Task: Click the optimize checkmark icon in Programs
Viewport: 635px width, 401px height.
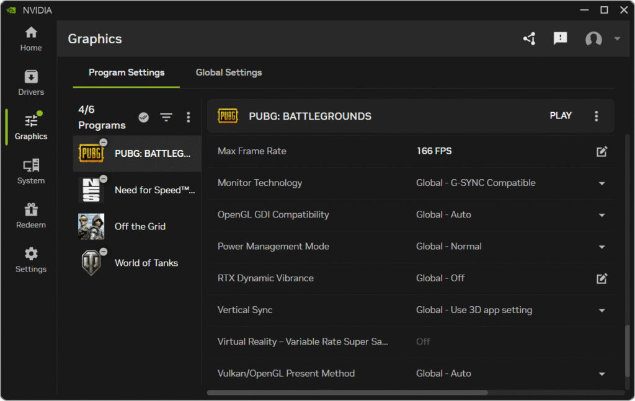Action: (143, 117)
